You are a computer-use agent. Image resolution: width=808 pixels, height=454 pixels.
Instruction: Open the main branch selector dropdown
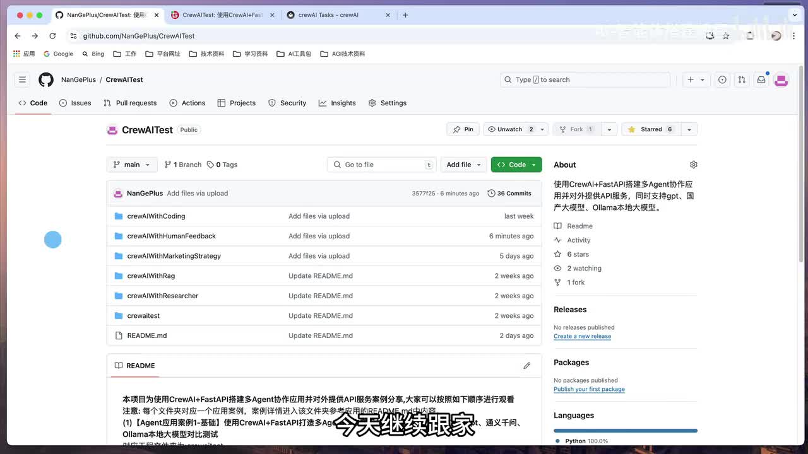pos(131,165)
